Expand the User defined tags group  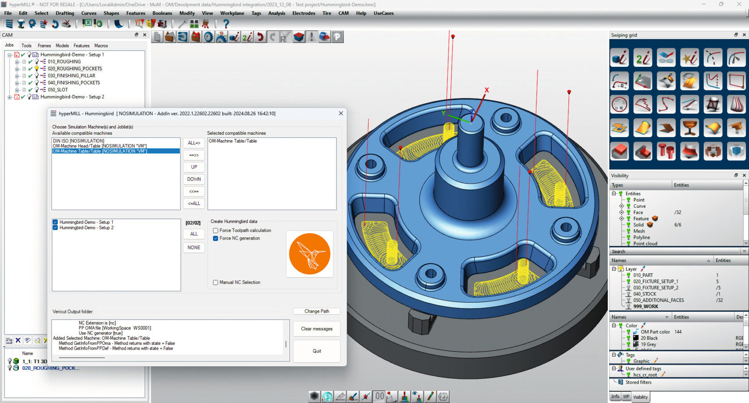pos(613,369)
